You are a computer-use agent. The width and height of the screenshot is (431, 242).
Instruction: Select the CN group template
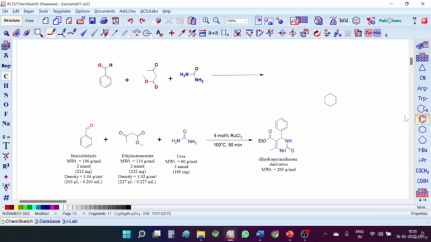pyautogui.click(x=422, y=78)
